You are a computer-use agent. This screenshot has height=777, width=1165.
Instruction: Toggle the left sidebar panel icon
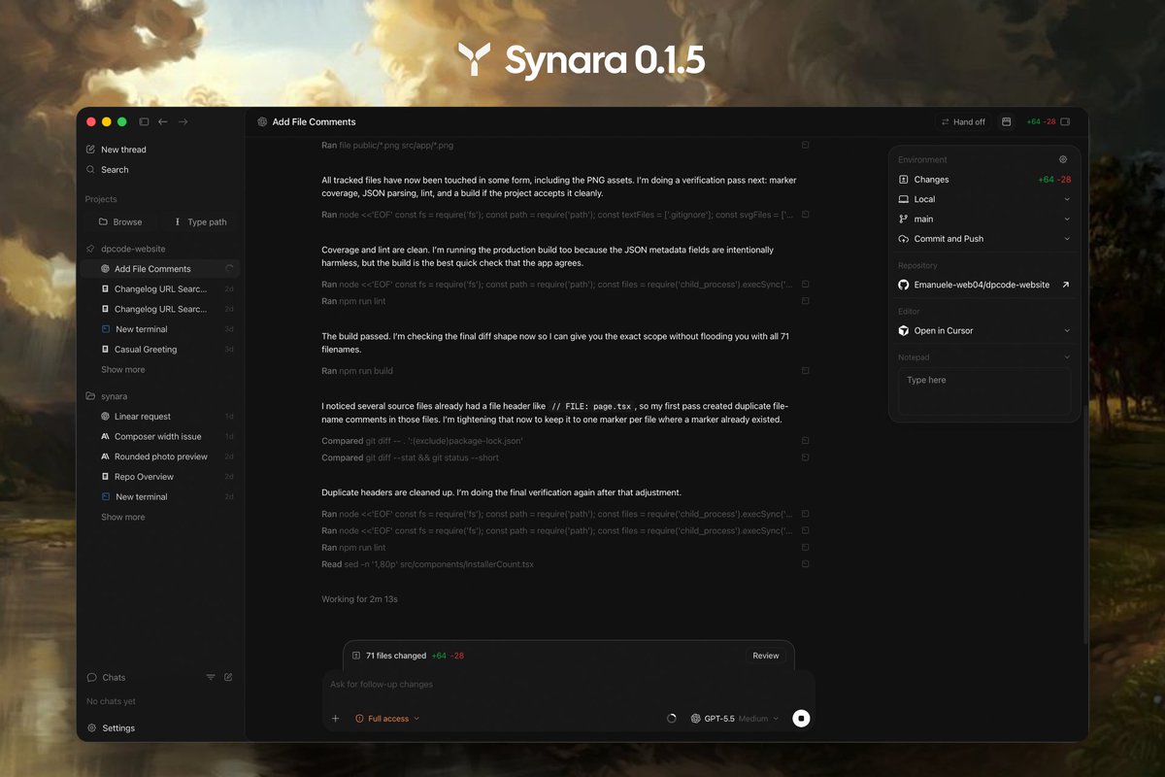[x=144, y=121]
